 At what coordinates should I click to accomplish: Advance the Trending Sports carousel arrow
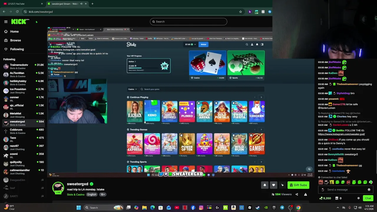click(x=261, y=162)
